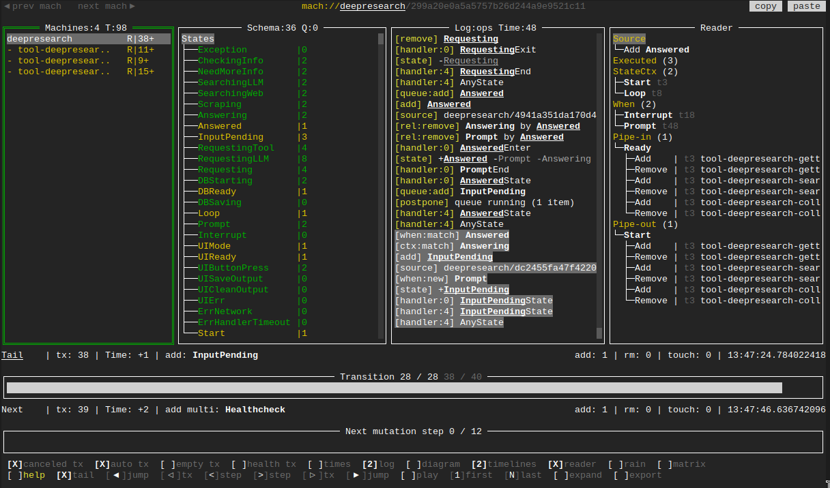Viewport: 830px width, 488px height.
Task: Click the Tail transaction label
Action: click(x=12, y=355)
